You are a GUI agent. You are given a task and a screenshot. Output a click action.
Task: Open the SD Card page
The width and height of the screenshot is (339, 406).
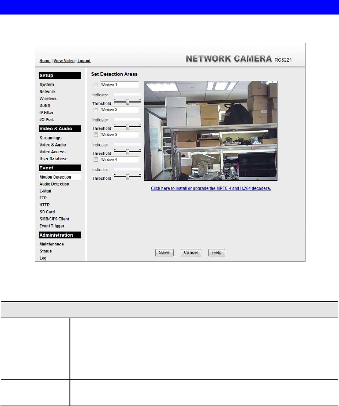pyautogui.click(x=47, y=212)
